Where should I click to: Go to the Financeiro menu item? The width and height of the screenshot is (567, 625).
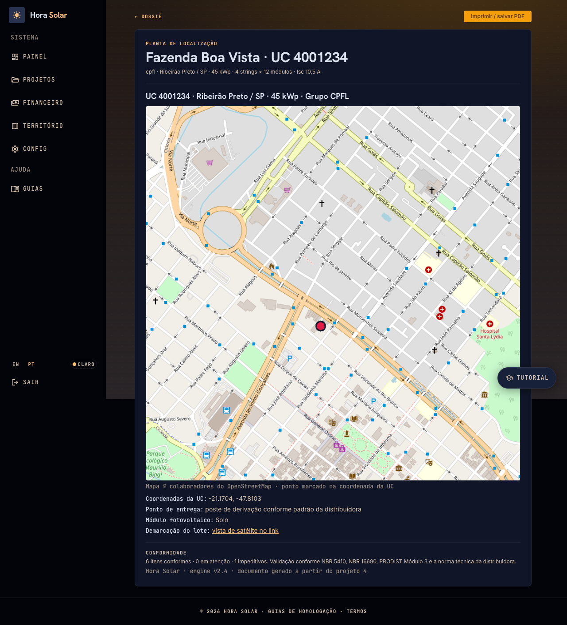pyautogui.click(x=53, y=103)
